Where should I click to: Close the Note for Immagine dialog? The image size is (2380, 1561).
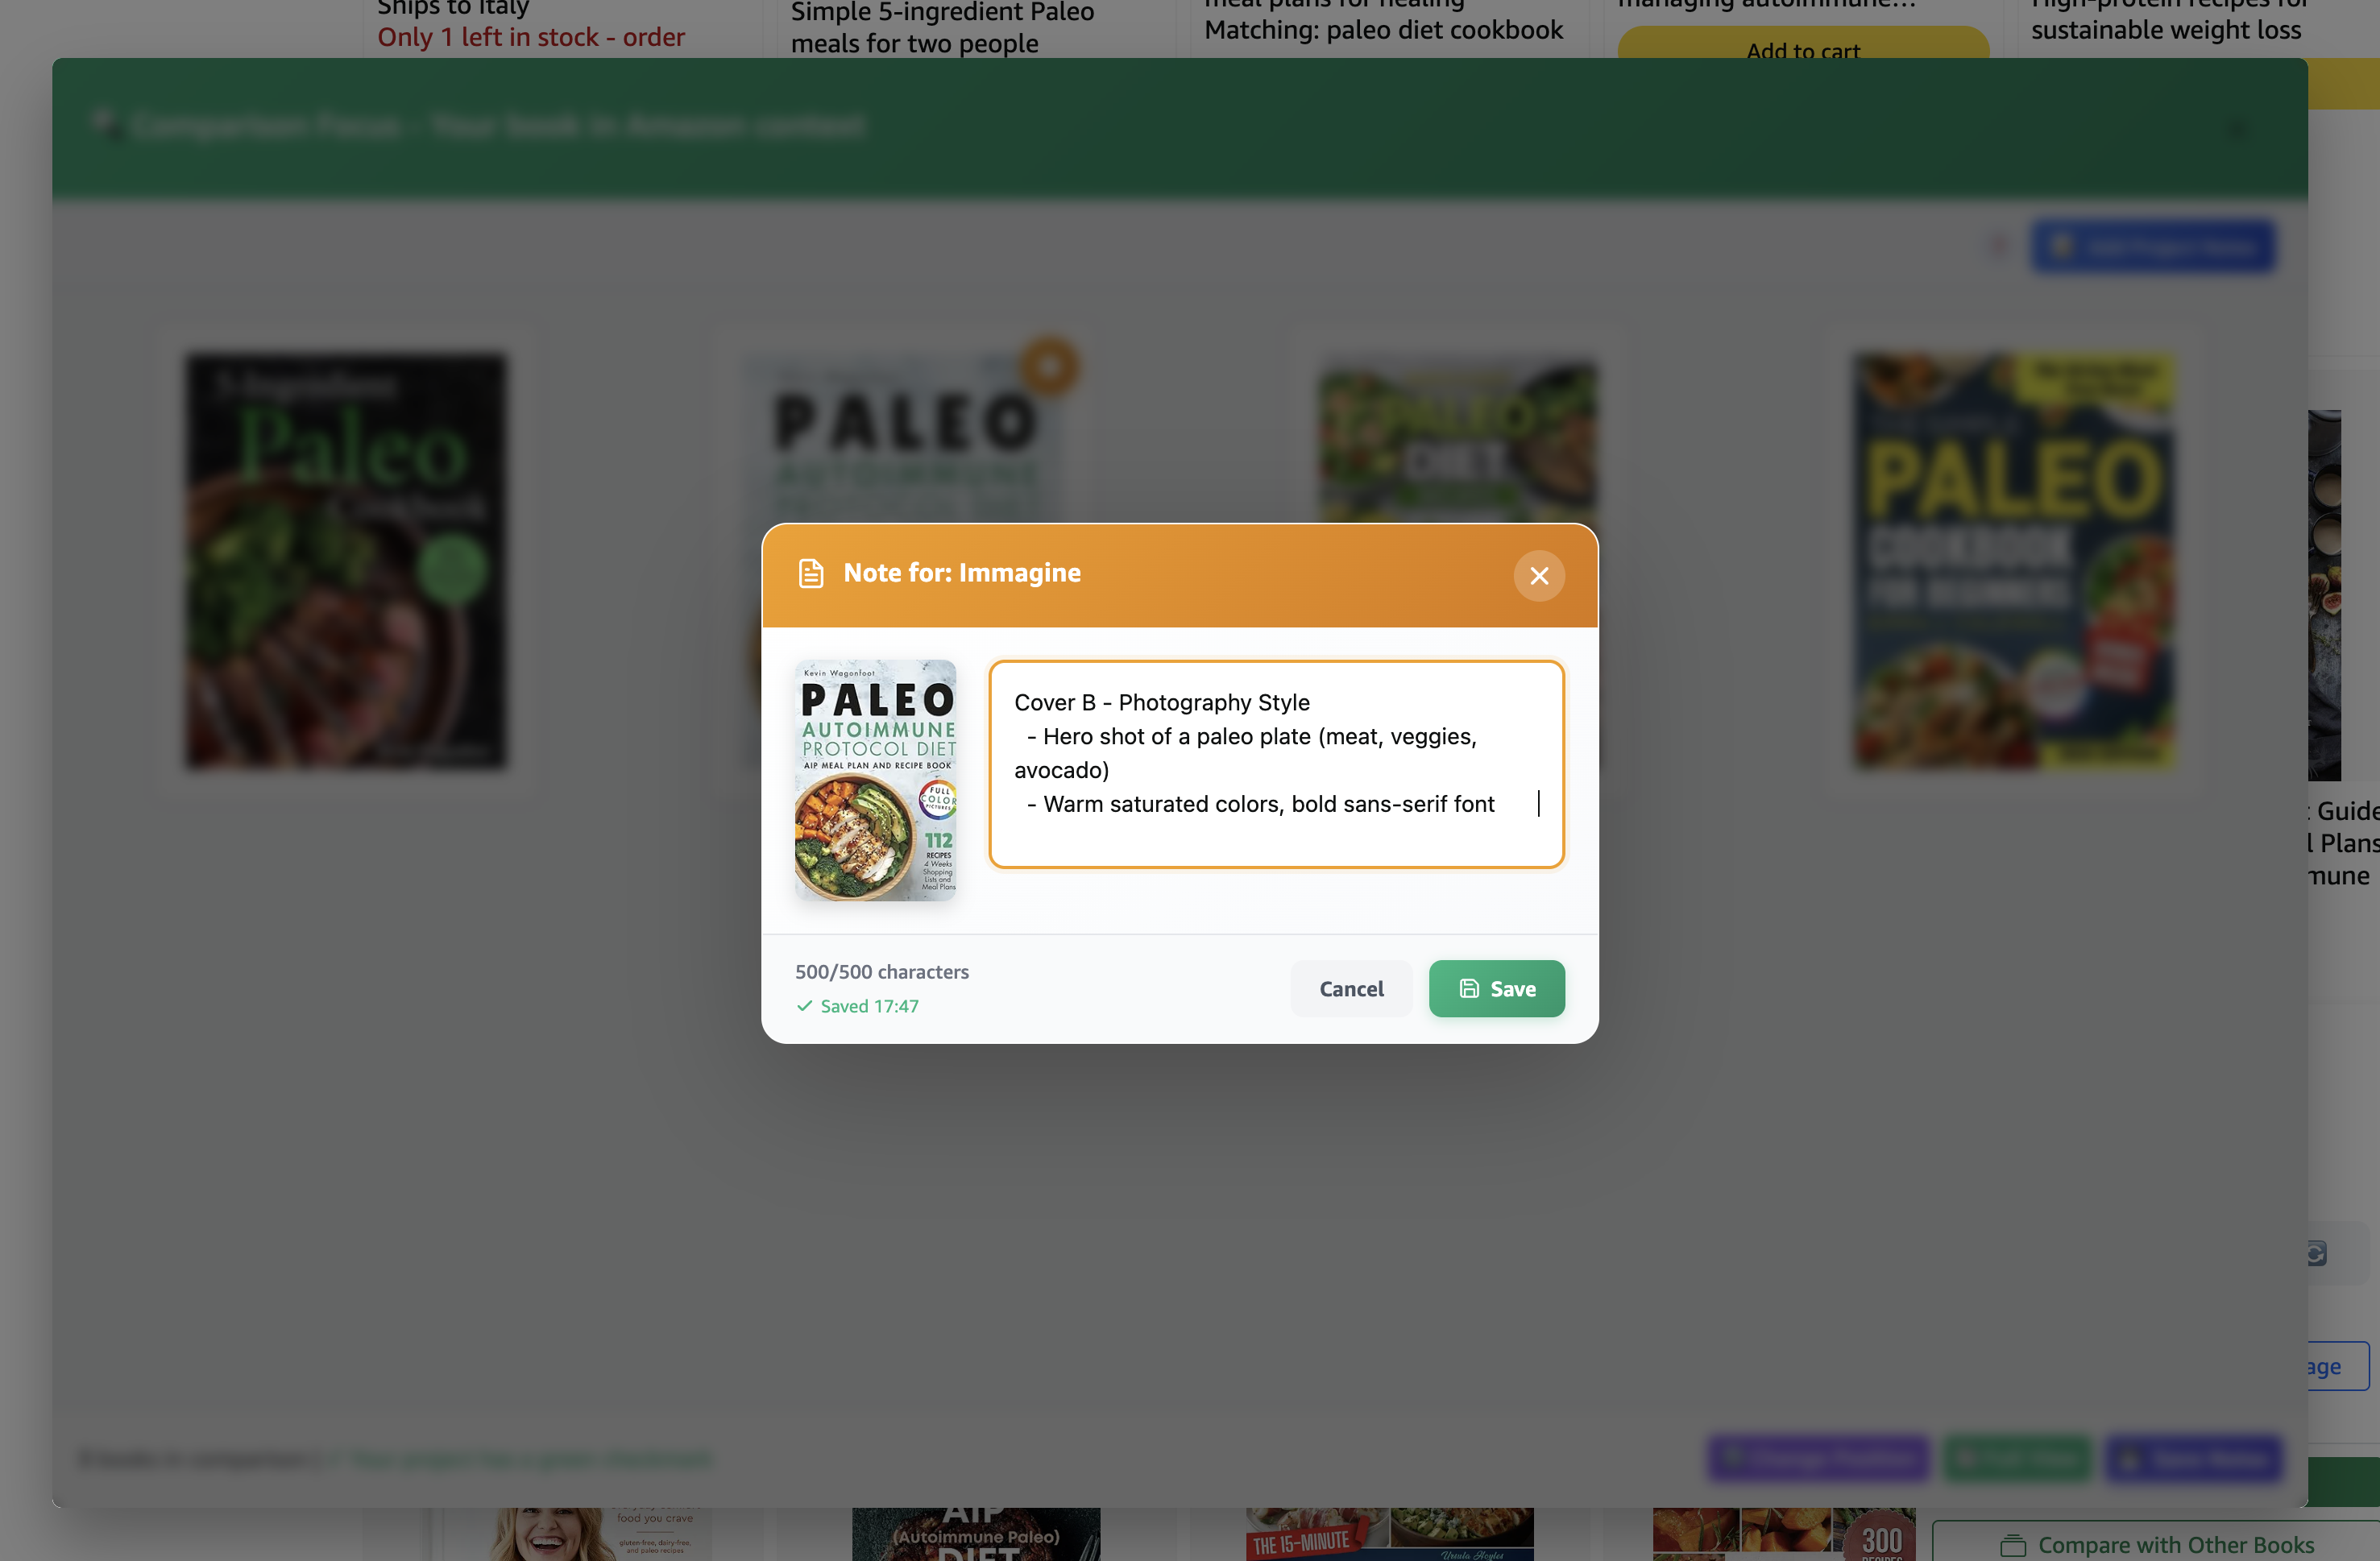[1538, 576]
